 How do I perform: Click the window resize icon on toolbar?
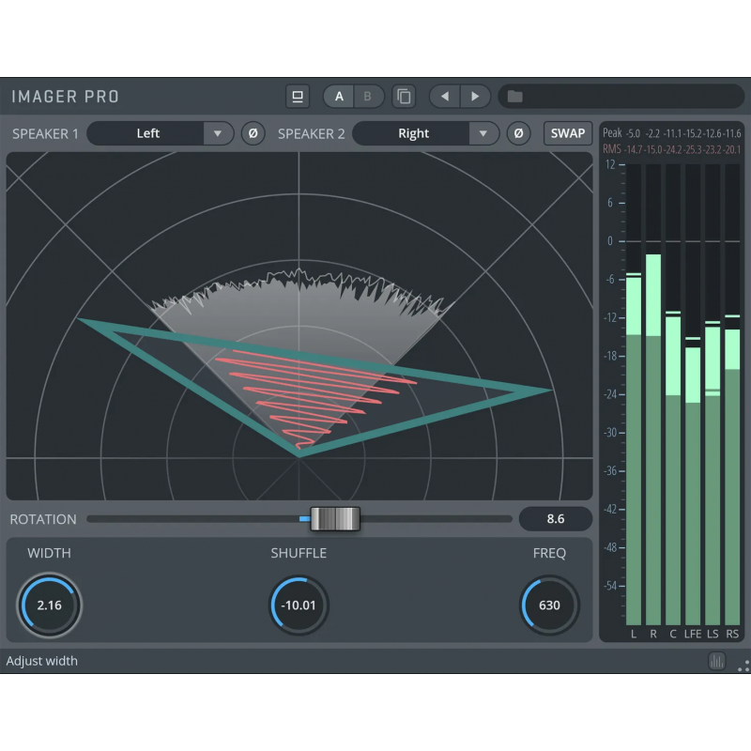tap(297, 97)
